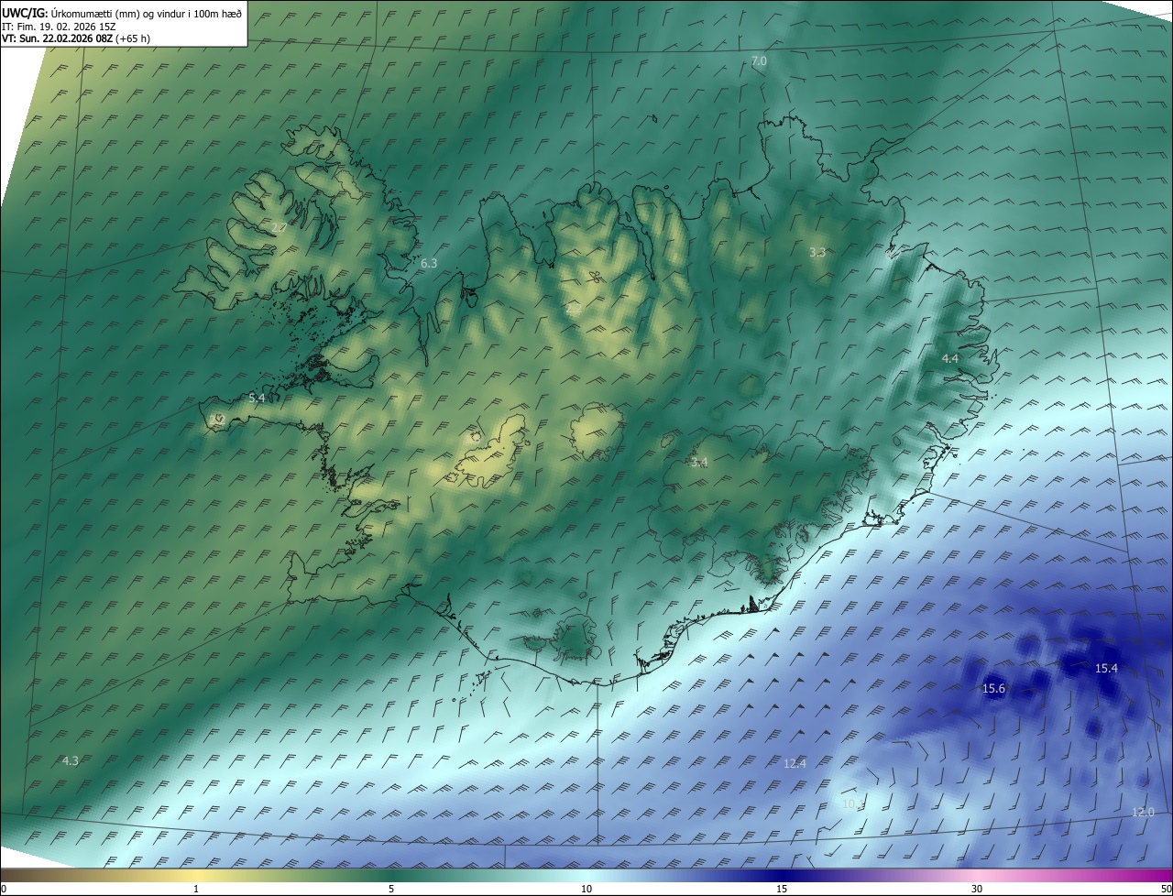
Task: Click the 10.1 value label on the map
Action: [x=853, y=803]
